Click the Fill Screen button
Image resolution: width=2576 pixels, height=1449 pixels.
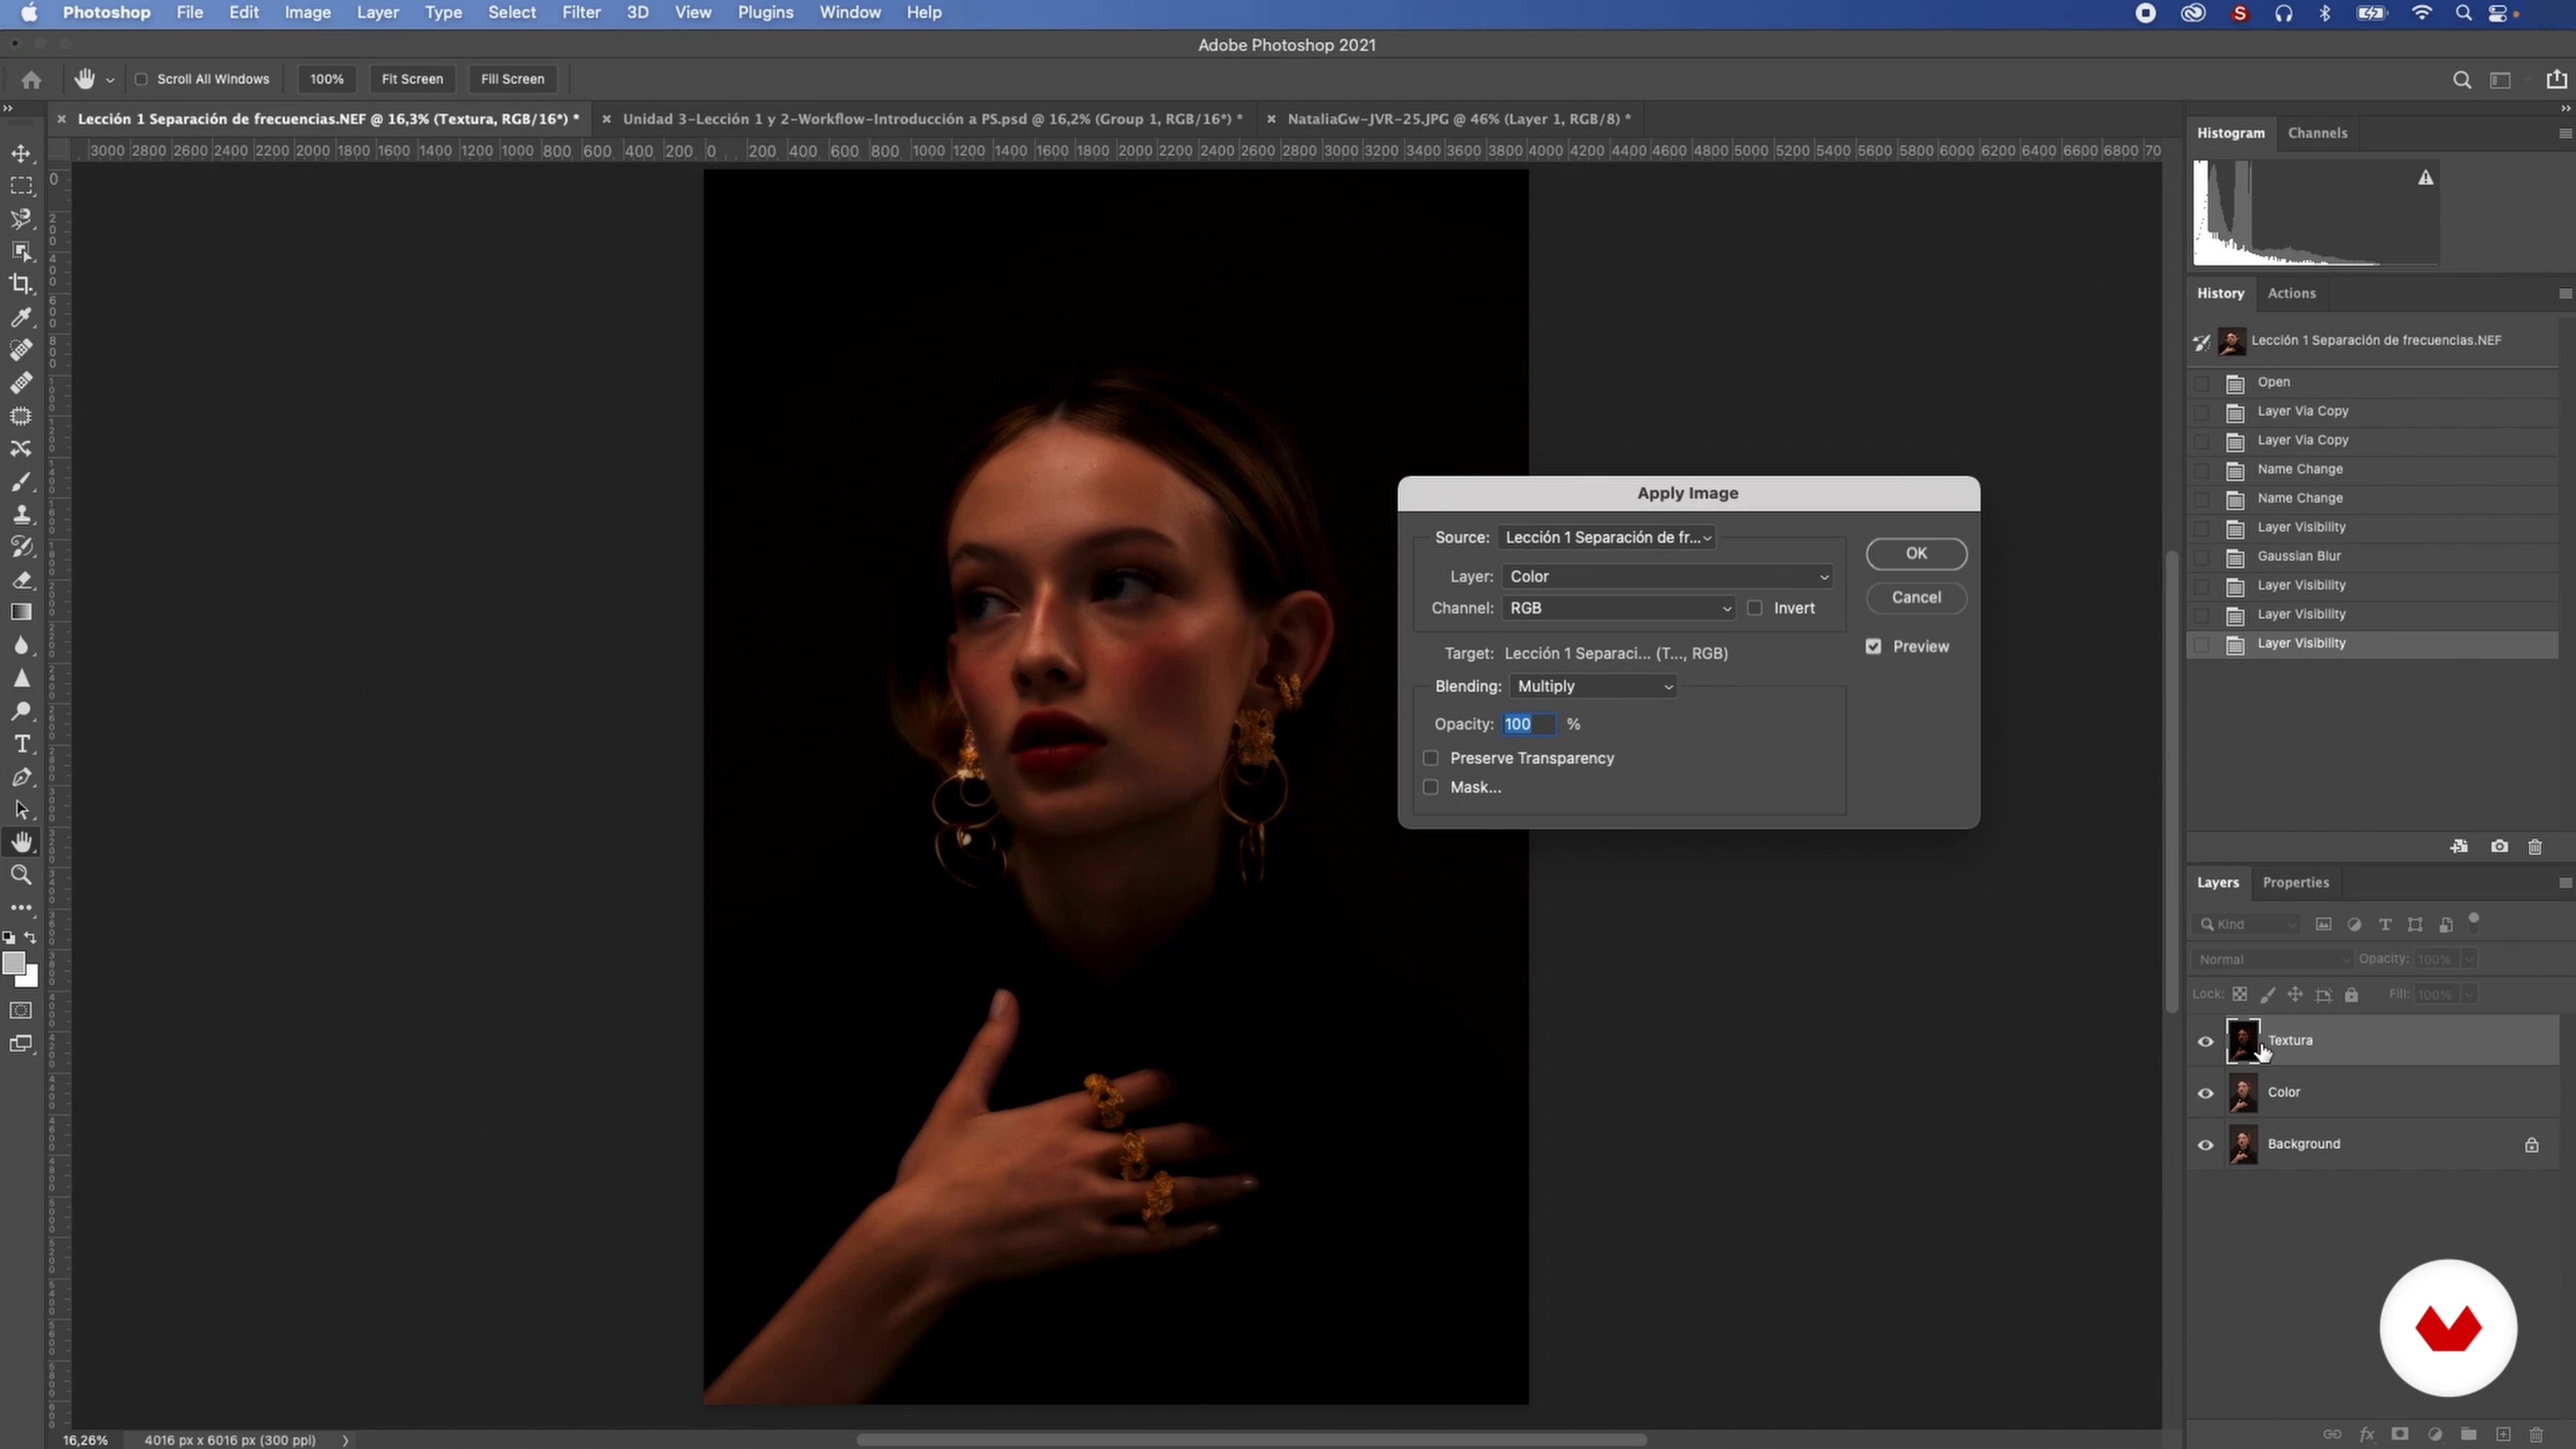[x=512, y=79]
